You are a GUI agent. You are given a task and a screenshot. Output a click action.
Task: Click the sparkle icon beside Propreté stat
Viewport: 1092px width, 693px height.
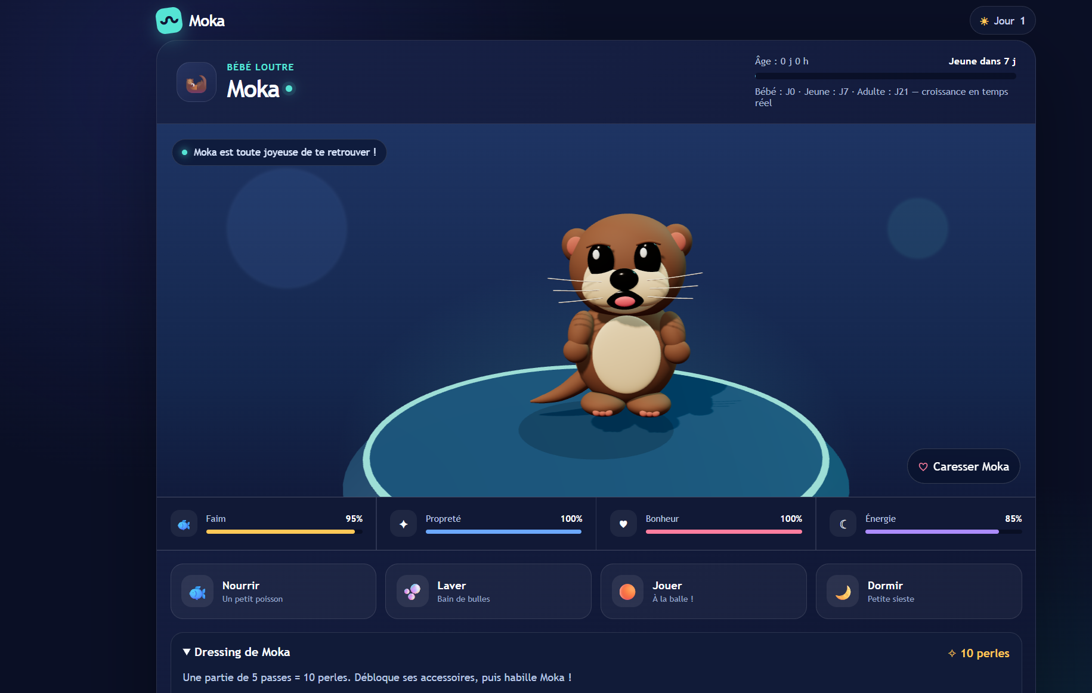tap(404, 524)
